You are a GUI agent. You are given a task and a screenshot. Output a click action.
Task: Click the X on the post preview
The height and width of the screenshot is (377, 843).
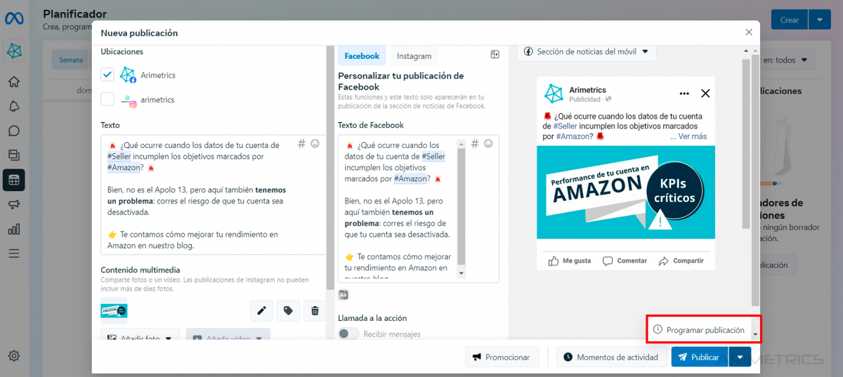tap(706, 93)
